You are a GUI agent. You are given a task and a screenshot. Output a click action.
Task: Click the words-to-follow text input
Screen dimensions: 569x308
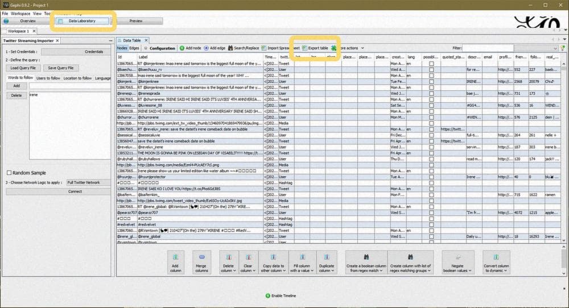click(69, 86)
